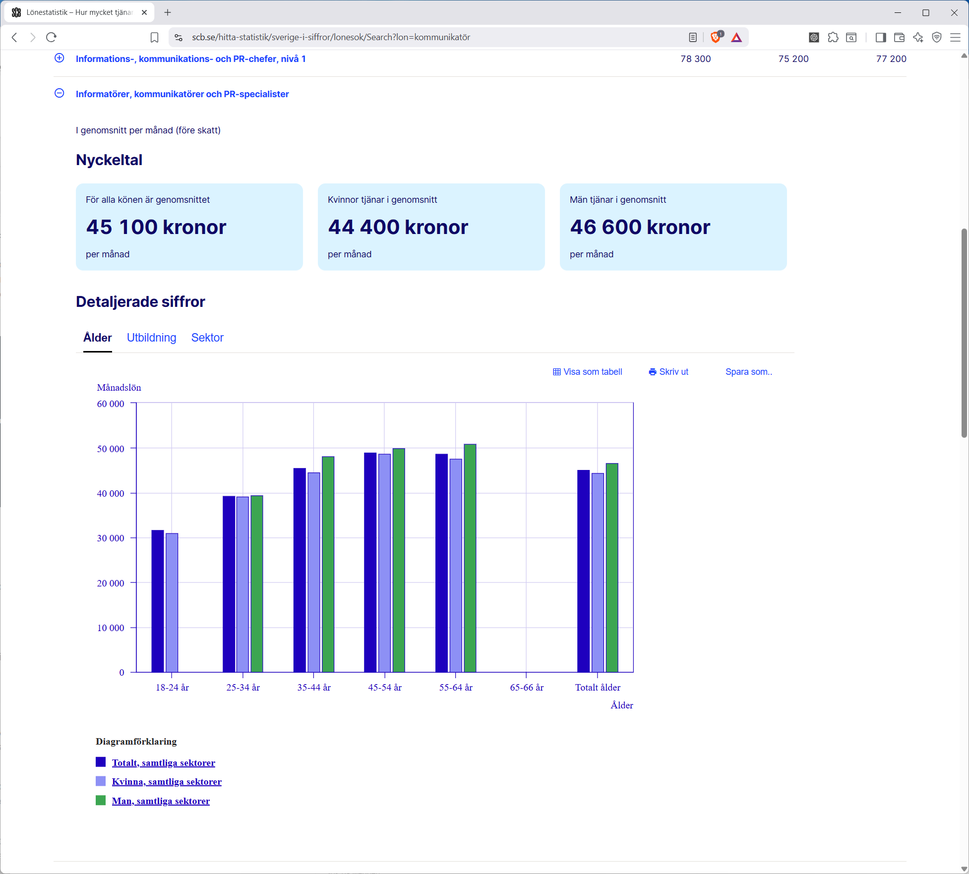Toggle the browser sidebar panel icon
Image resolution: width=969 pixels, height=874 pixels.
[x=881, y=37]
